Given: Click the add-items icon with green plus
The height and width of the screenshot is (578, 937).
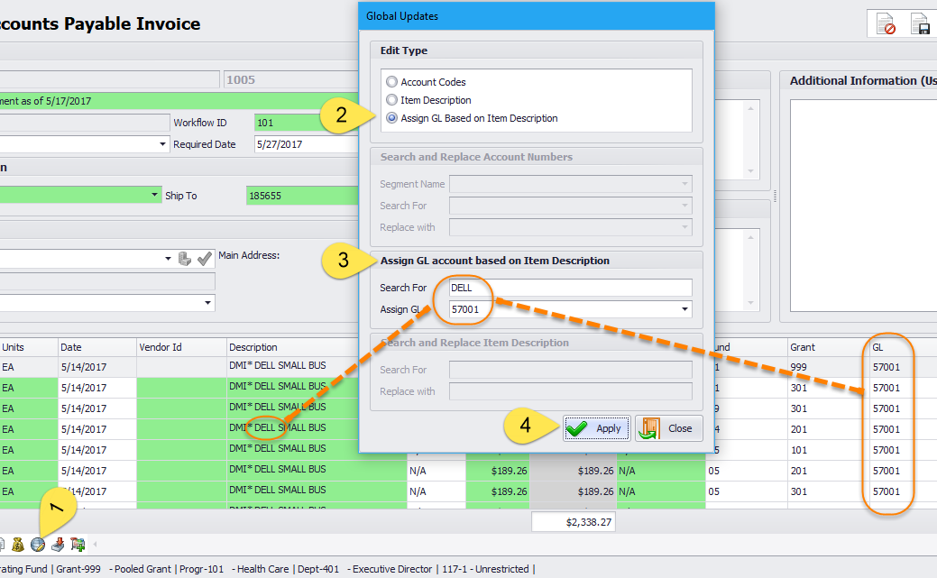Looking at the screenshot, I should click(78, 545).
